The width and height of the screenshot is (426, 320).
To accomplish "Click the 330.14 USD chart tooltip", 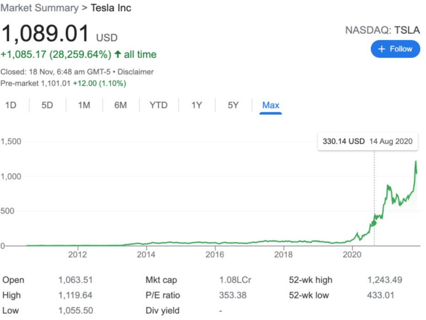I will click(x=367, y=142).
